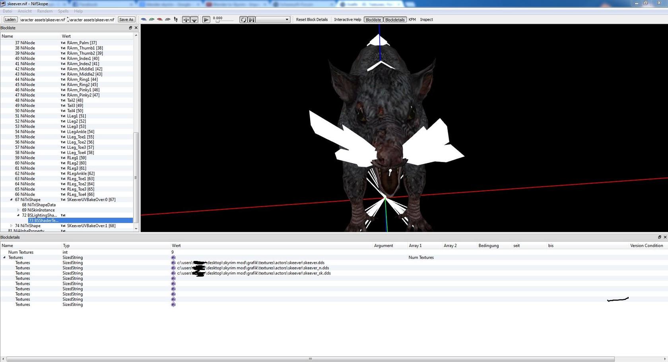The image size is (668, 362).
Task: Toggle the KFM panel button
Action: tap(412, 19)
